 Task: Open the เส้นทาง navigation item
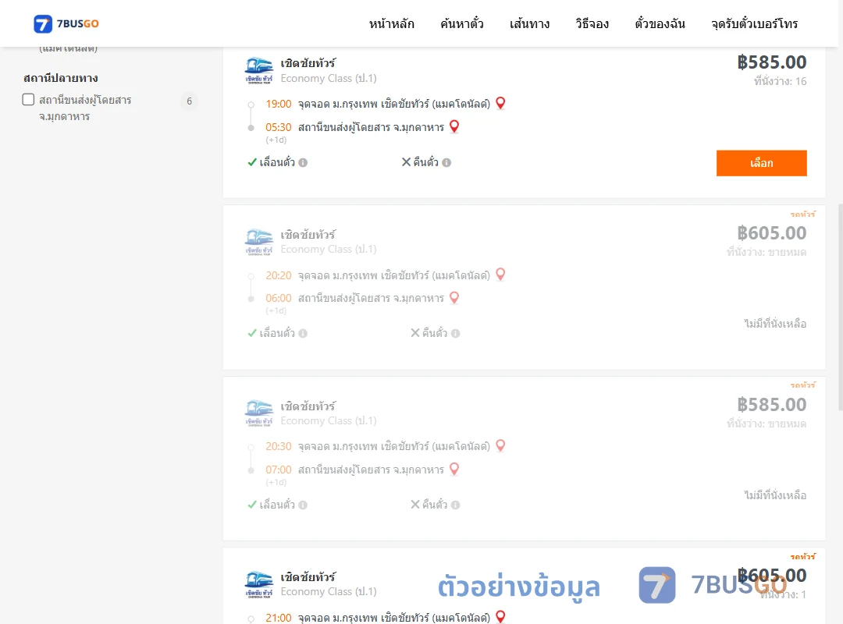pos(529,23)
